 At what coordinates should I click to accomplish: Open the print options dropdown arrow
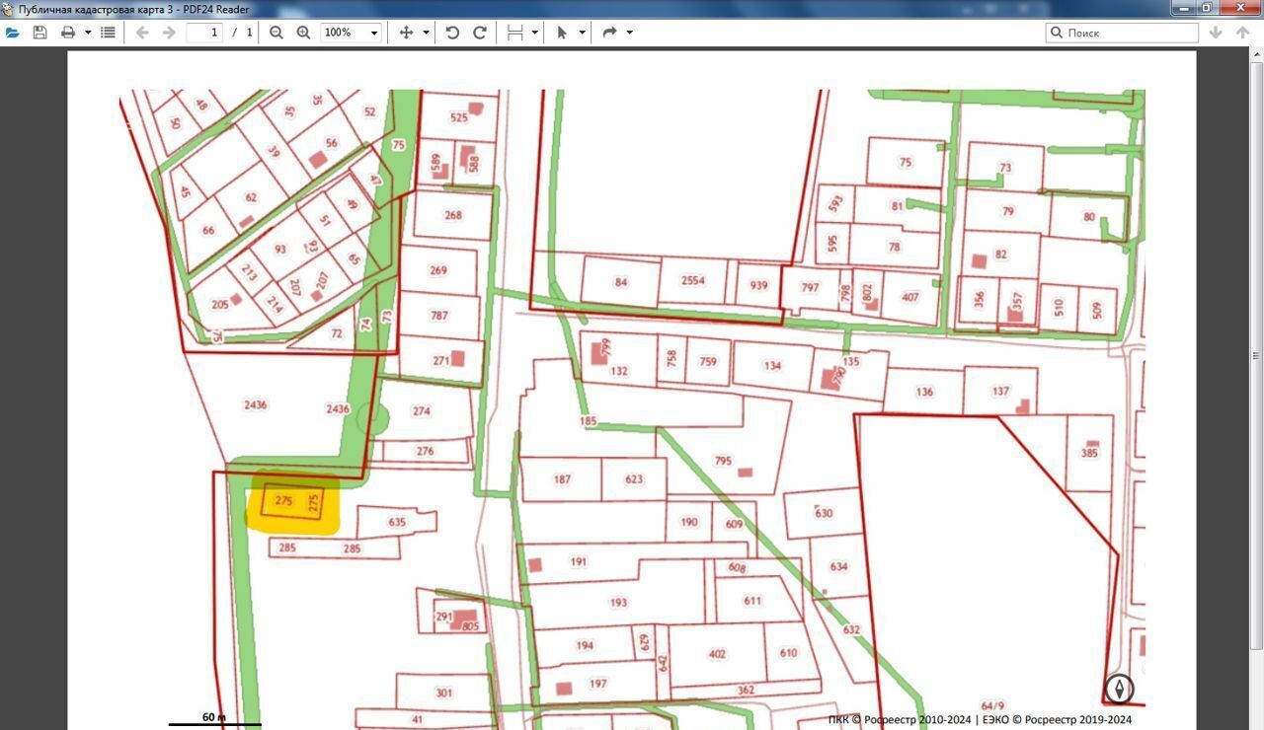point(87,33)
